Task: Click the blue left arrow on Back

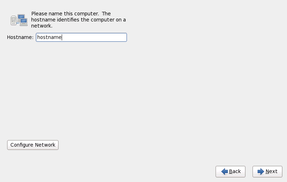Action: (x=225, y=172)
